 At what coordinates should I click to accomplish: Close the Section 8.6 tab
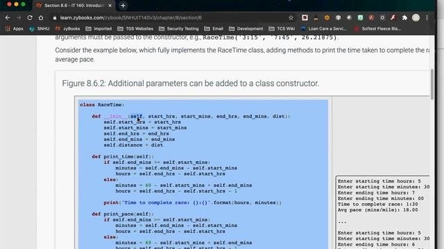tap(110, 6)
